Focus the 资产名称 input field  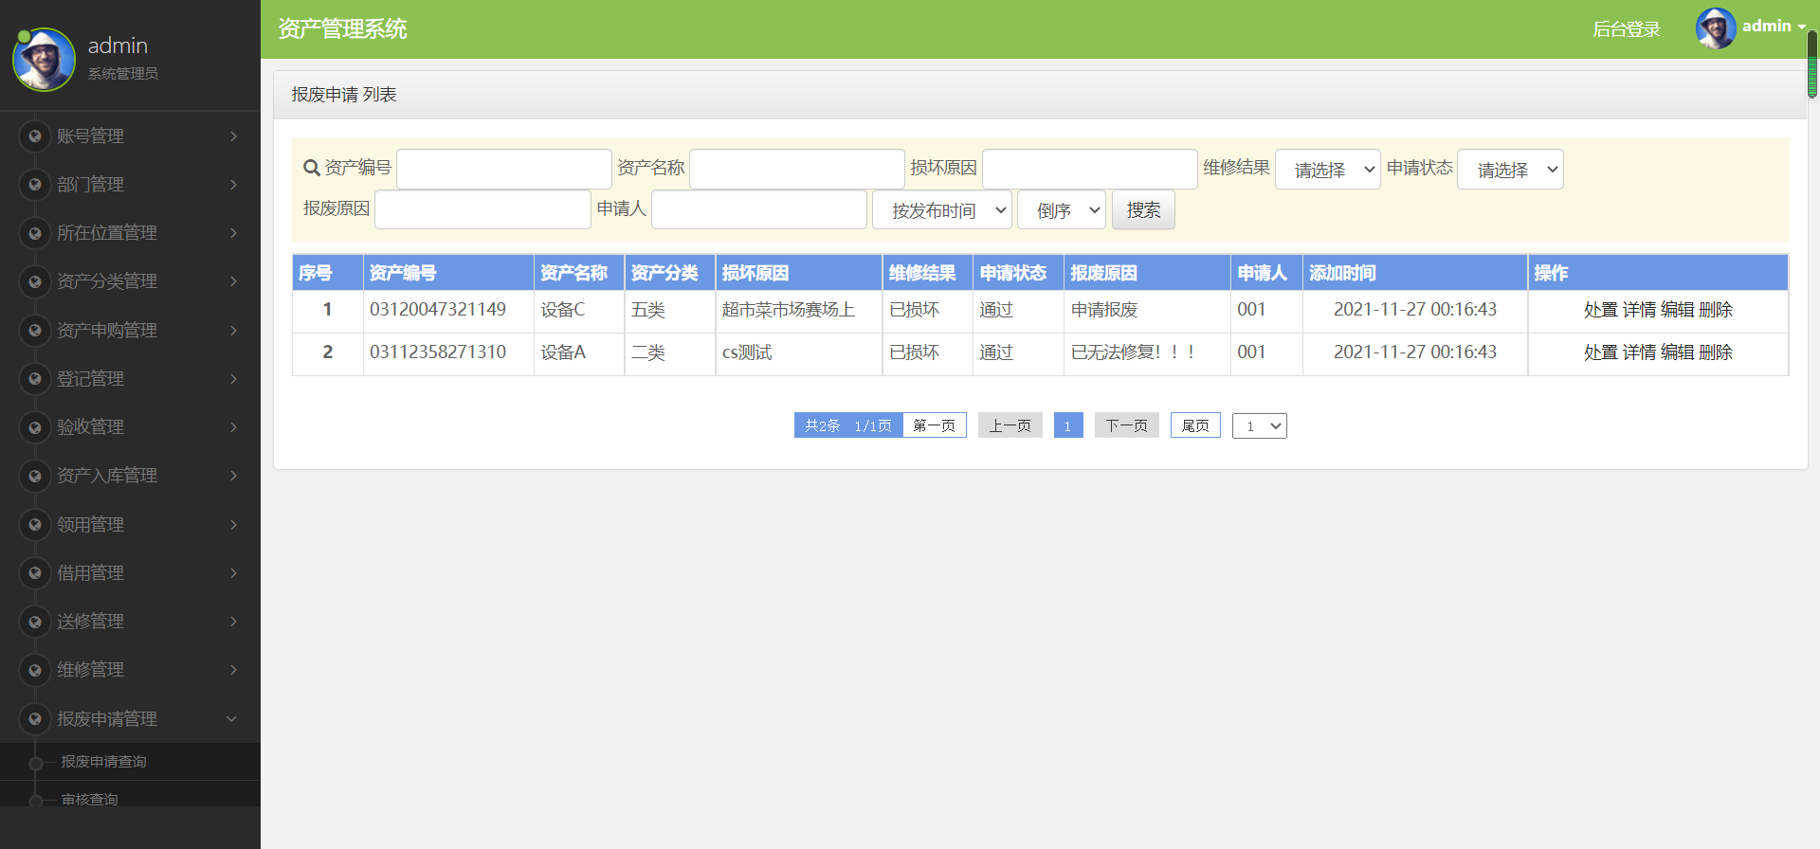[797, 169]
